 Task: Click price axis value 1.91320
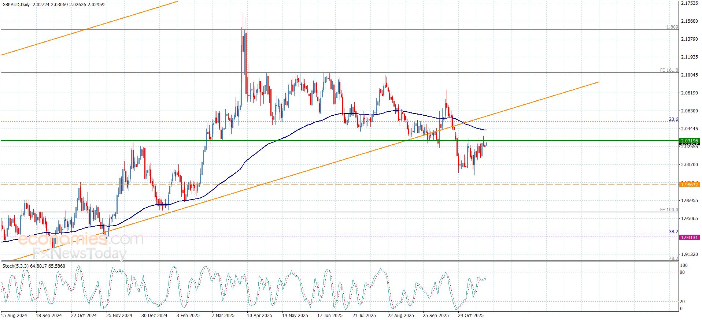(x=689, y=254)
